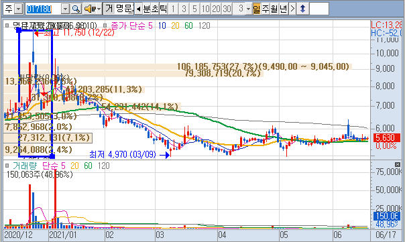
Task: Click the gray 120 moving average legend
Action: [x=205, y=25]
